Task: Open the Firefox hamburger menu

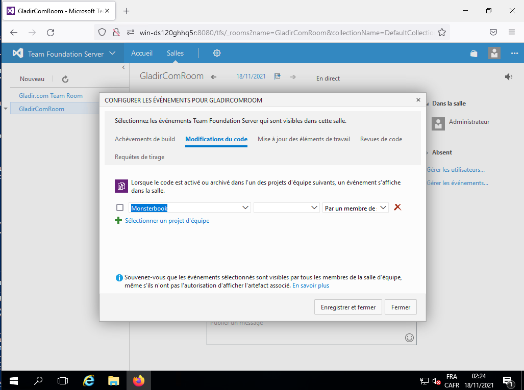Action: 512,33
